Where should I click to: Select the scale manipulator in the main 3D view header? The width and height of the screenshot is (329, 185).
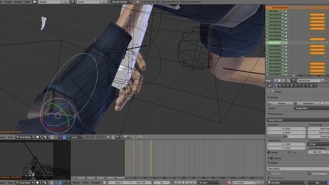pos(68,137)
